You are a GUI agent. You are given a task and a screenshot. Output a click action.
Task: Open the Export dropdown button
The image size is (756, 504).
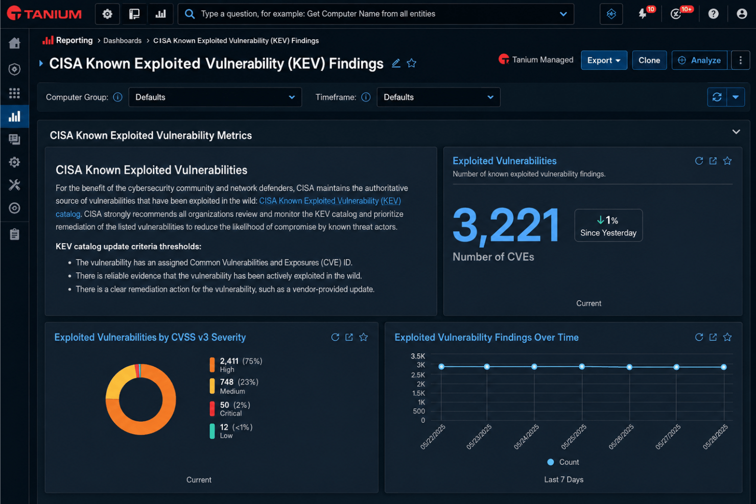coord(604,60)
